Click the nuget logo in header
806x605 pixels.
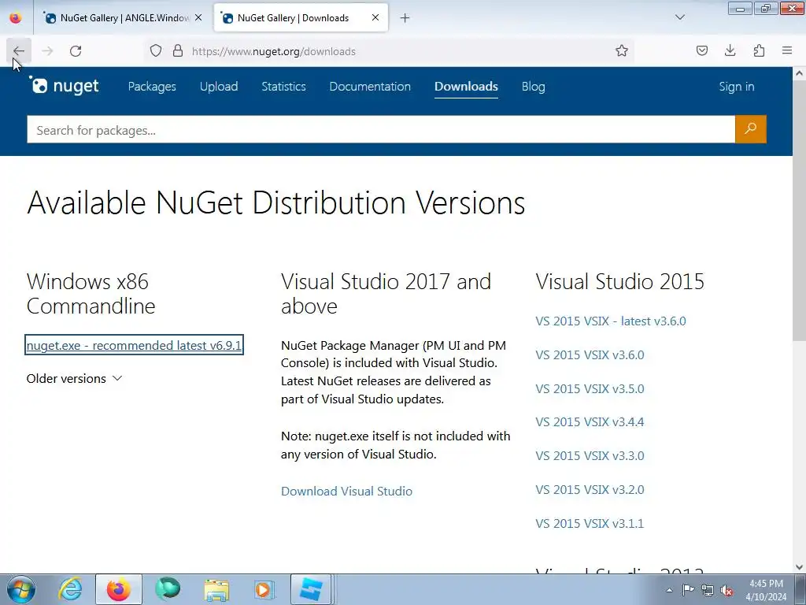[x=65, y=86]
